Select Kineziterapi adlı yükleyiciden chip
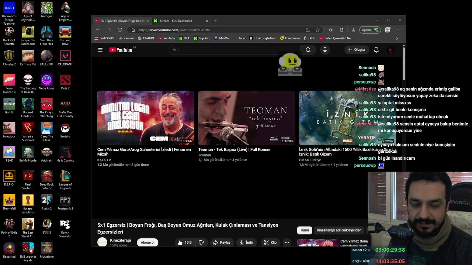Screen dimensions: 472x265 tap(339, 230)
